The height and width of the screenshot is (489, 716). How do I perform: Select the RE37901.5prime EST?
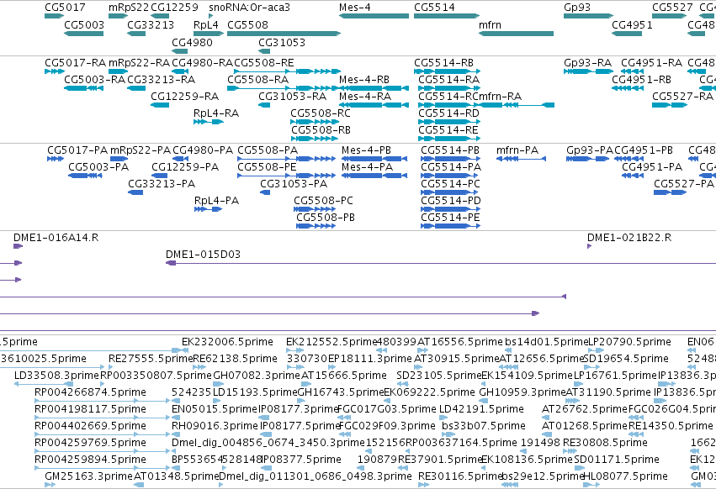pos(404,468)
